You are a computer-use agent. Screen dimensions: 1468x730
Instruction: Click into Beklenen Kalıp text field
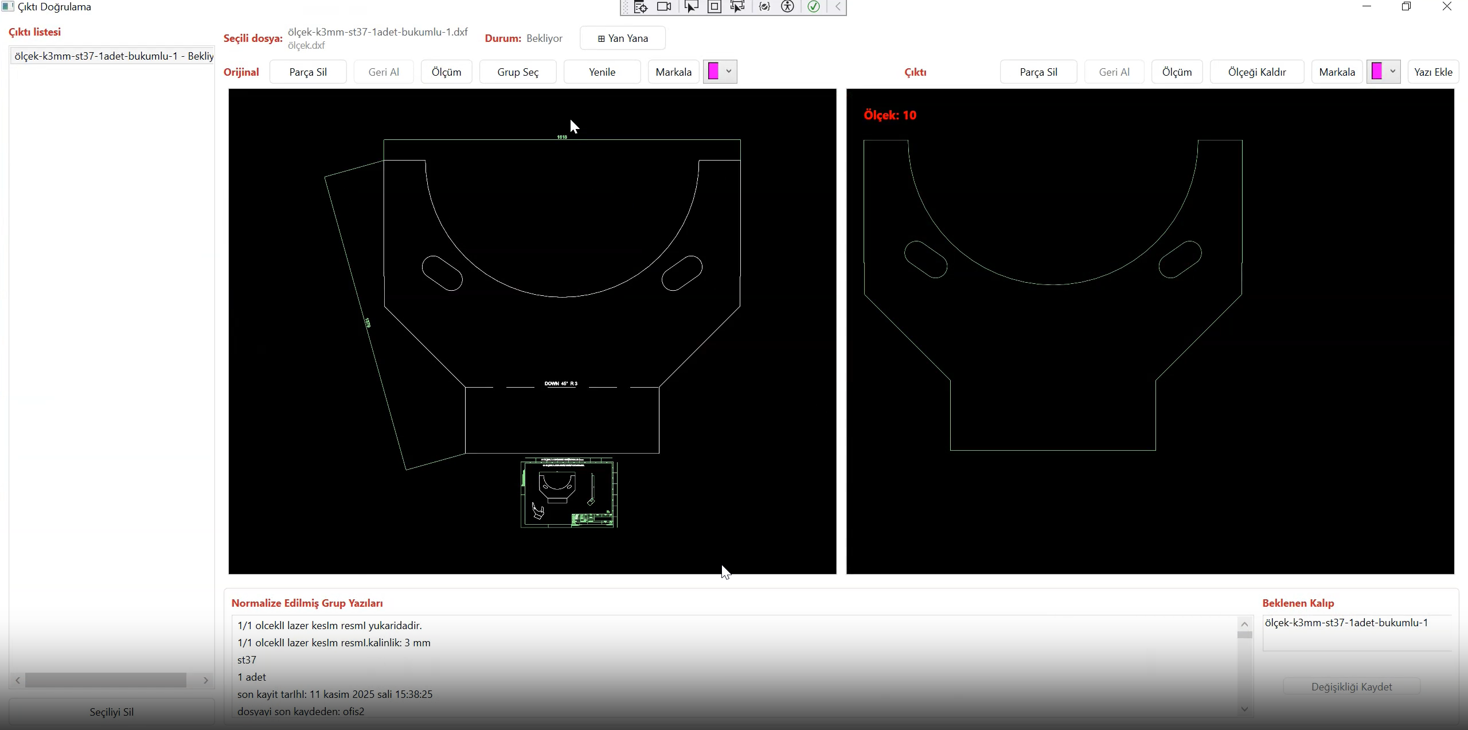1357,633
